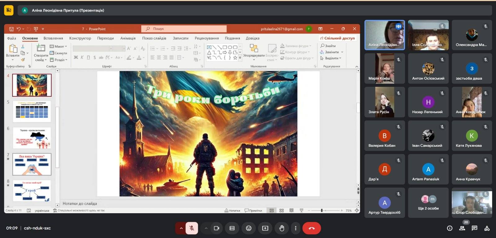Toggle italic К formatting
Viewport: 496px width, 238px height.
[x=82, y=57]
